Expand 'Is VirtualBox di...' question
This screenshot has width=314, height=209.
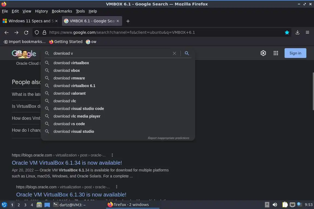point(26,106)
